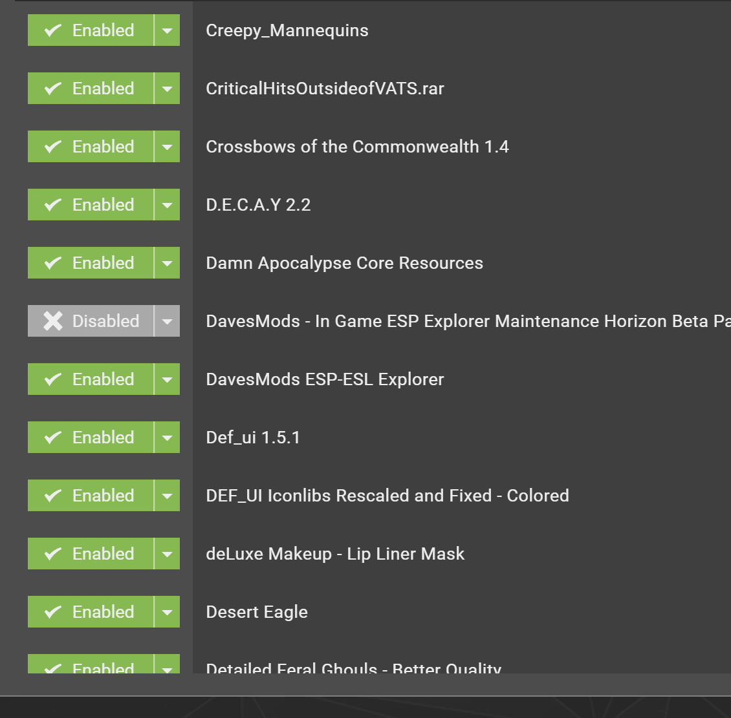Open dropdown for Detailed Feral Ghouls row
The height and width of the screenshot is (718, 731).
click(167, 664)
